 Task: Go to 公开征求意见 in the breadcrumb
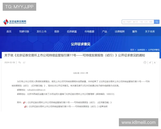[x=154, y=50]
